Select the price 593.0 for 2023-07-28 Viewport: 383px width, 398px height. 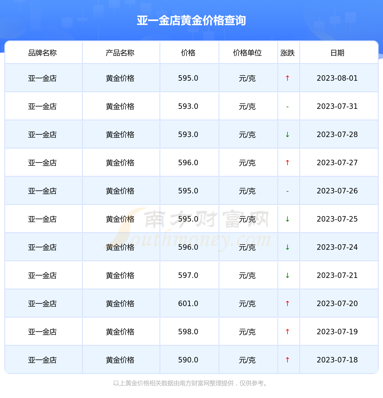[188, 135]
